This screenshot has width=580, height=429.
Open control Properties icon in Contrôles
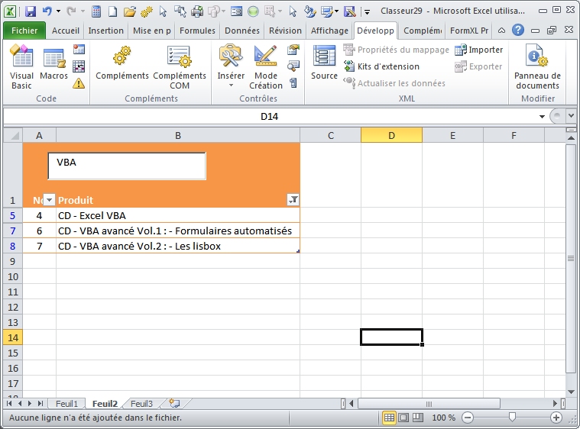point(293,50)
